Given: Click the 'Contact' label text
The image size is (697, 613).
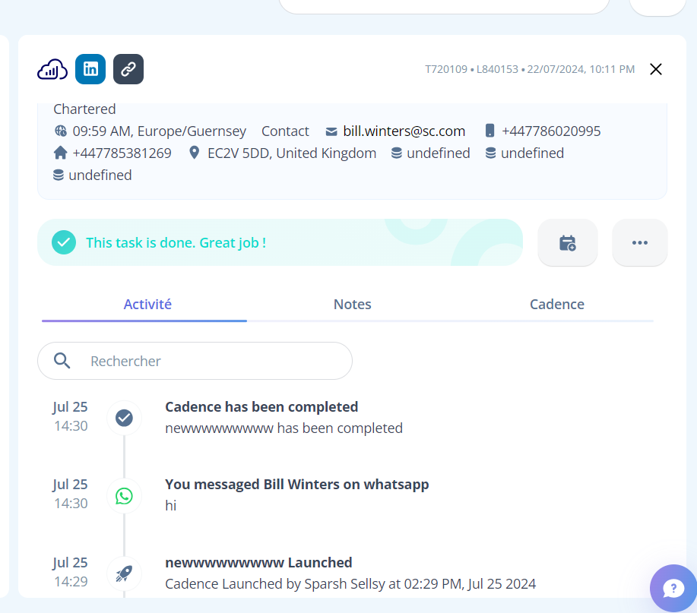Looking at the screenshot, I should (x=285, y=131).
